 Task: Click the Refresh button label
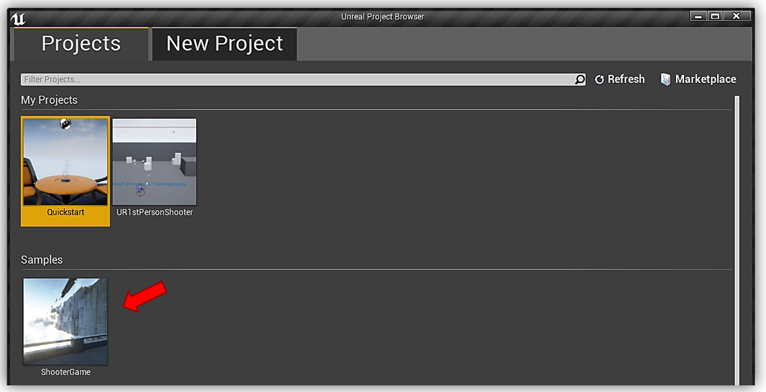pos(626,79)
